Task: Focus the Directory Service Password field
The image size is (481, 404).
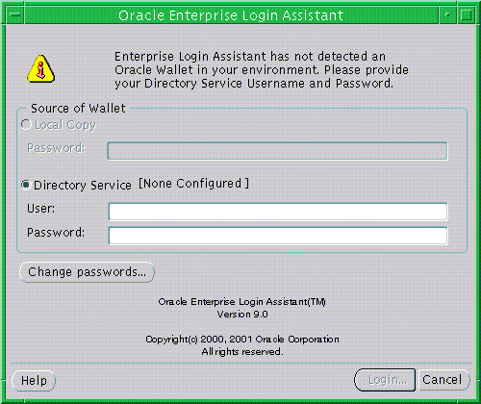Action: click(278, 236)
